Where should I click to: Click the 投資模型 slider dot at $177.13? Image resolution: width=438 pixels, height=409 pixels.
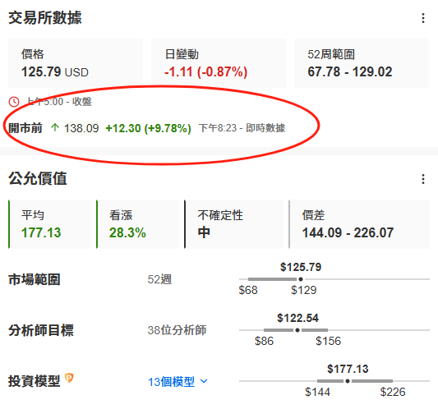pyautogui.click(x=348, y=381)
